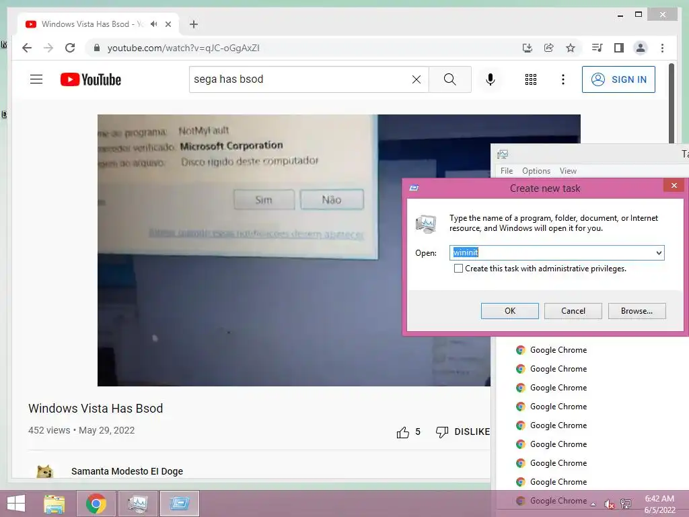Click the network tray icon

coord(626,504)
